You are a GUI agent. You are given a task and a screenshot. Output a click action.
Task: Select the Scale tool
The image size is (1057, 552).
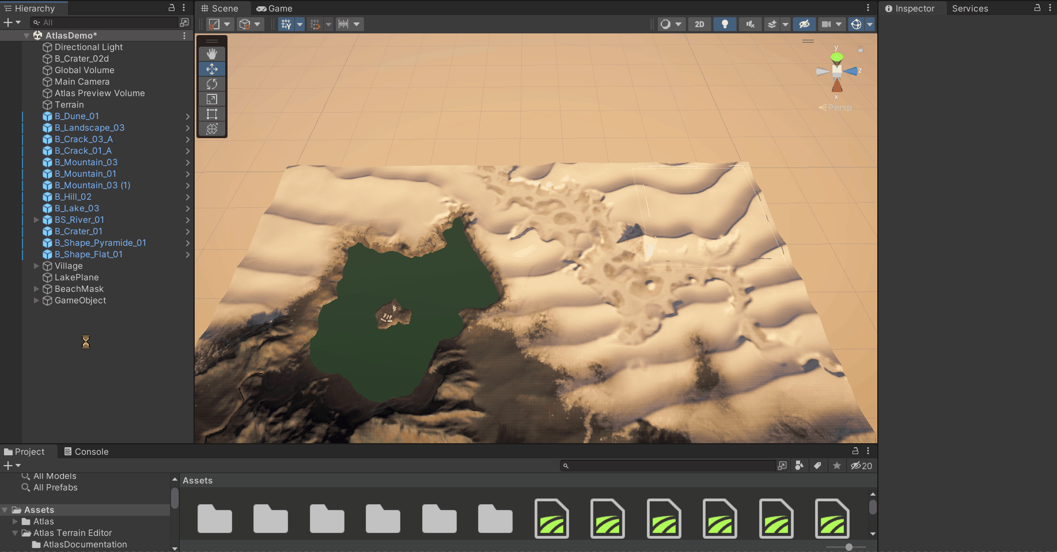pos(212,99)
